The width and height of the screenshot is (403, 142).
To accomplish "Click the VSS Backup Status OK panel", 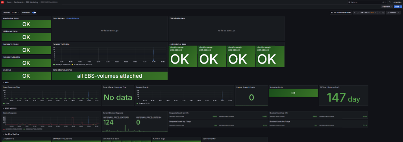I will tap(26, 37).
